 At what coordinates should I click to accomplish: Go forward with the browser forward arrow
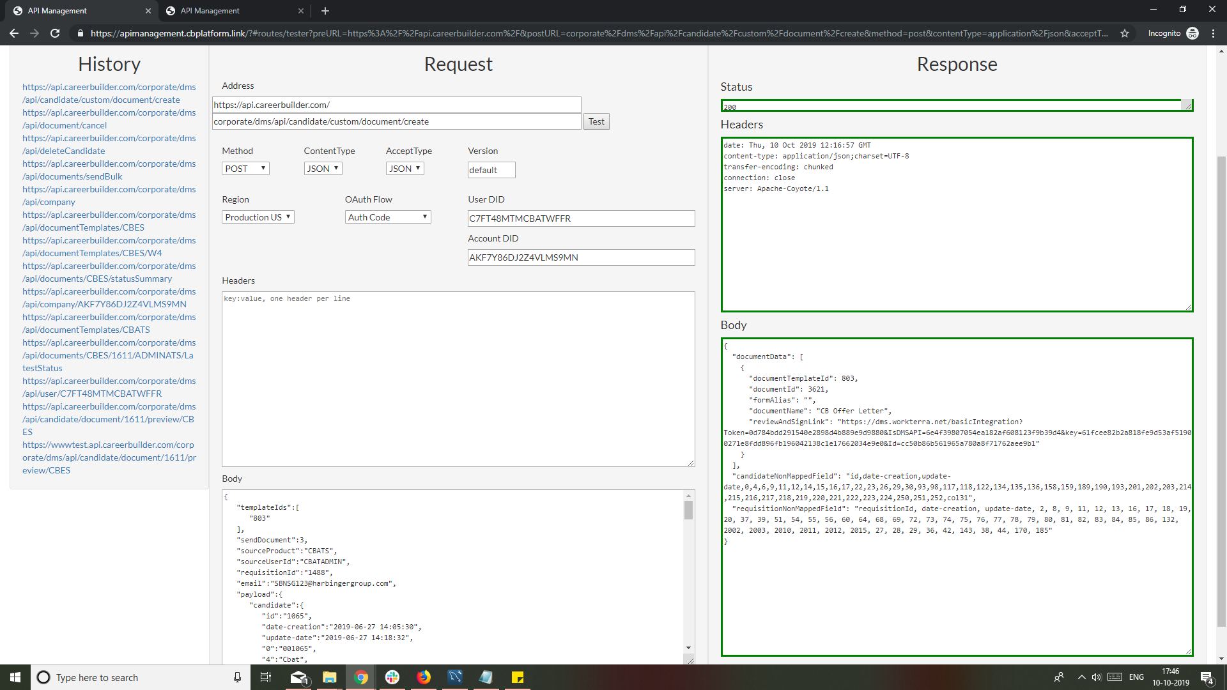pyautogui.click(x=35, y=33)
